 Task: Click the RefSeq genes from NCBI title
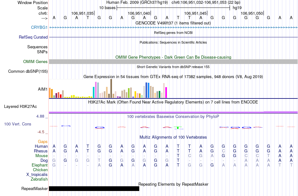[173, 33]
